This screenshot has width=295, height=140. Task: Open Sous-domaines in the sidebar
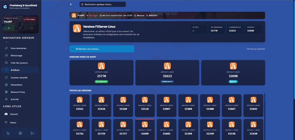pos(20,48)
